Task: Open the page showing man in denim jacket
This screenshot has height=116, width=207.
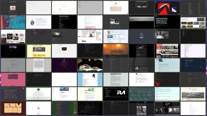Action: (38, 22)
